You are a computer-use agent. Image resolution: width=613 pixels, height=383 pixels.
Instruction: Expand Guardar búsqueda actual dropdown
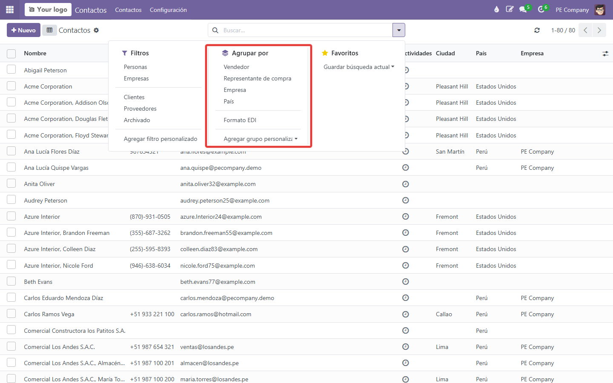pos(359,67)
